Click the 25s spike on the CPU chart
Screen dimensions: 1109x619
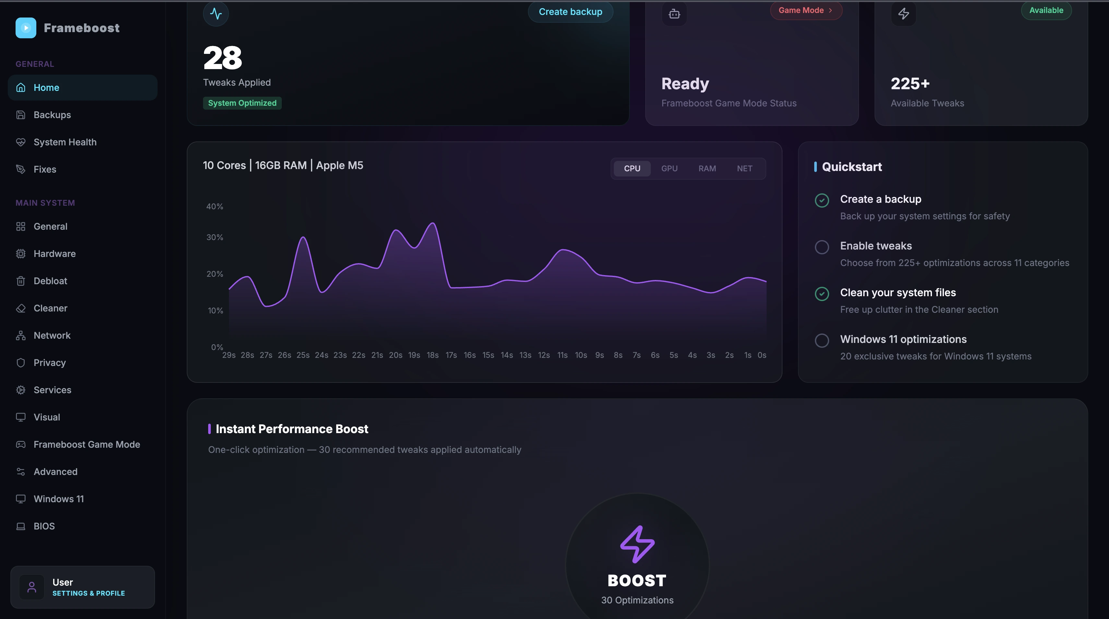click(303, 237)
